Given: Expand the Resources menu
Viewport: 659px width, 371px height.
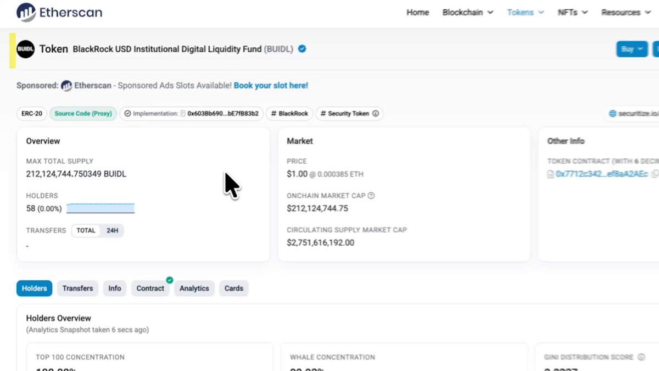Looking at the screenshot, I should [626, 12].
